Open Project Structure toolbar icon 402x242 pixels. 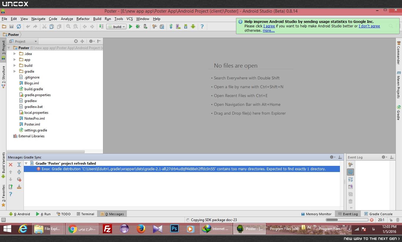point(162,26)
